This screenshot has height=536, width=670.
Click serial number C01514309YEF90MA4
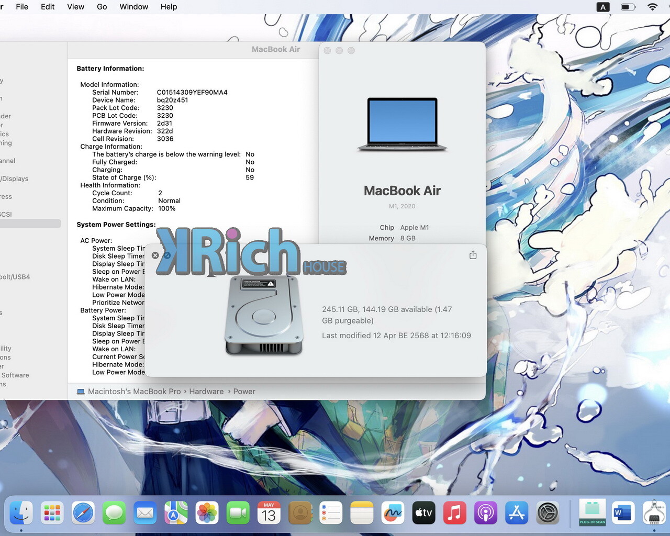click(x=192, y=92)
